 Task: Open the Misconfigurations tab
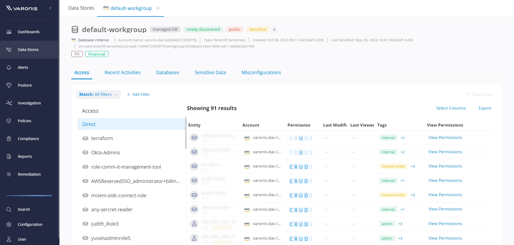(x=261, y=73)
